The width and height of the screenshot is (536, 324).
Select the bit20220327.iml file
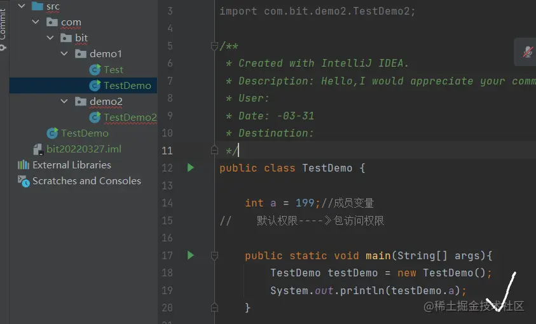tap(84, 149)
